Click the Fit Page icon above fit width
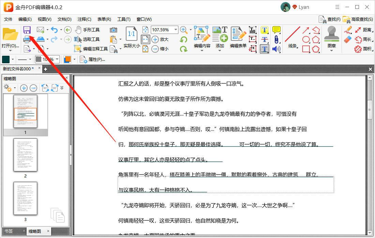375x238 pixels. pyautogui.click(x=146, y=30)
